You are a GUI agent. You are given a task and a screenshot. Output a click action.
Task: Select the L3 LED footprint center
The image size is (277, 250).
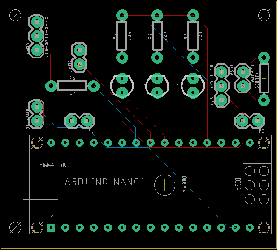tap(122, 86)
